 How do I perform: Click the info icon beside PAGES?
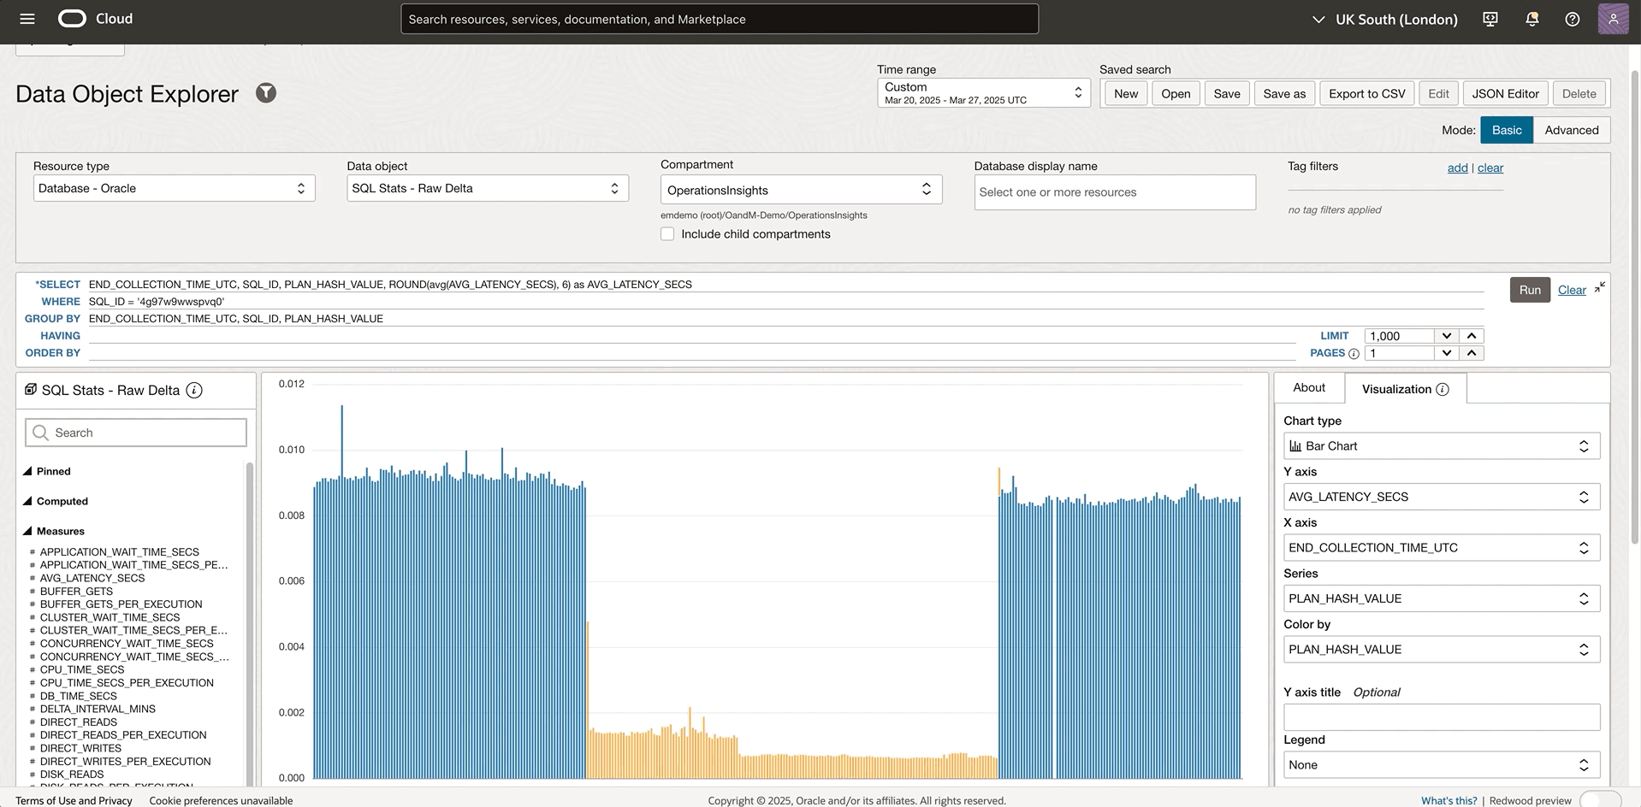click(x=1354, y=354)
